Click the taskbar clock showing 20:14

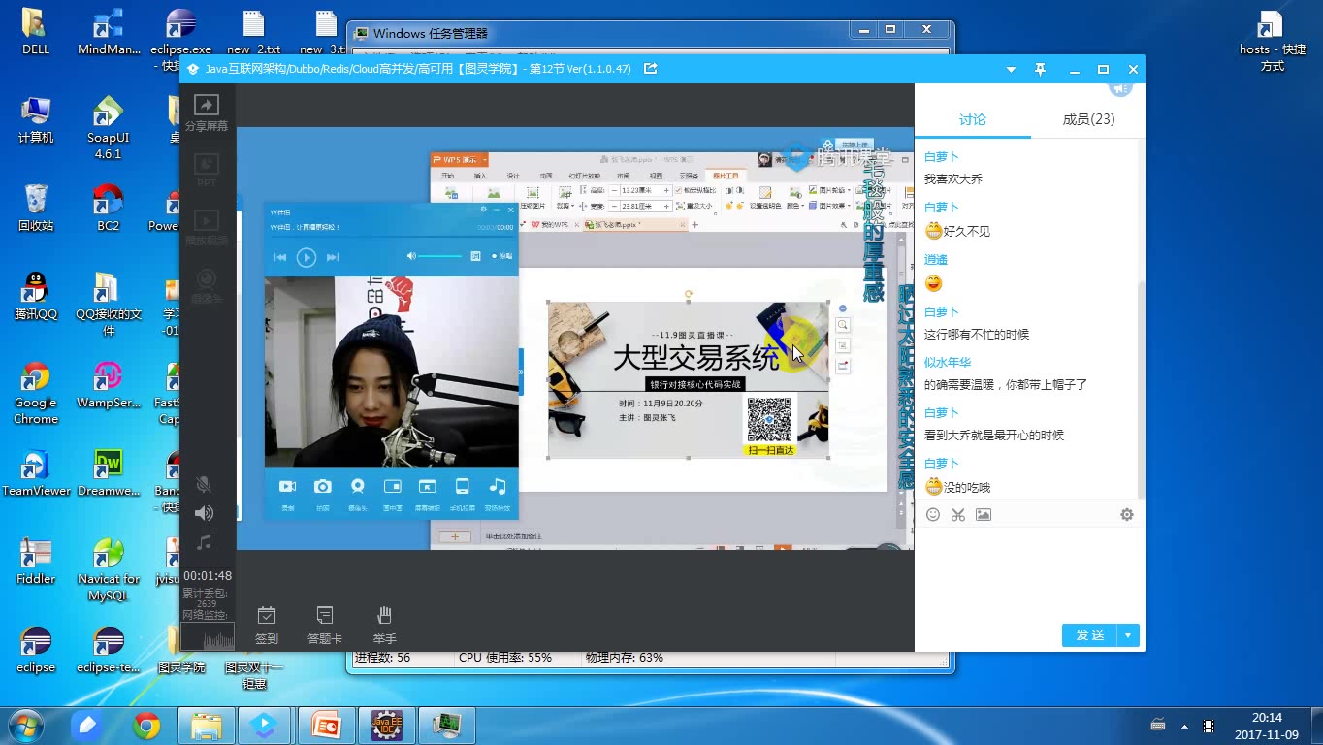point(1267,726)
